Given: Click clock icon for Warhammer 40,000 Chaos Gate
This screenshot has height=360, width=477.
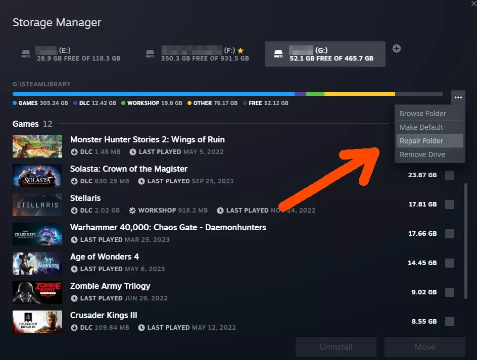Looking at the screenshot, I should [74, 240].
